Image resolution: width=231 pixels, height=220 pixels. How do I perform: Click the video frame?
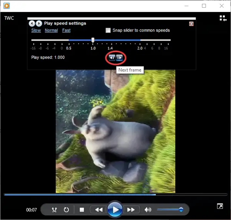tap(115, 132)
